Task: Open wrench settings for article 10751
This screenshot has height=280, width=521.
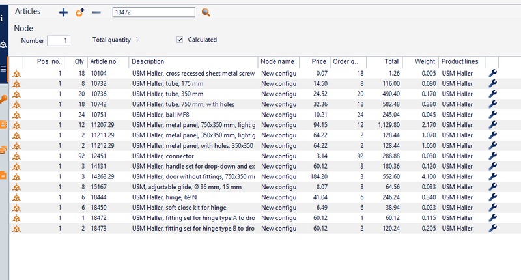Action: pyautogui.click(x=492, y=115)
